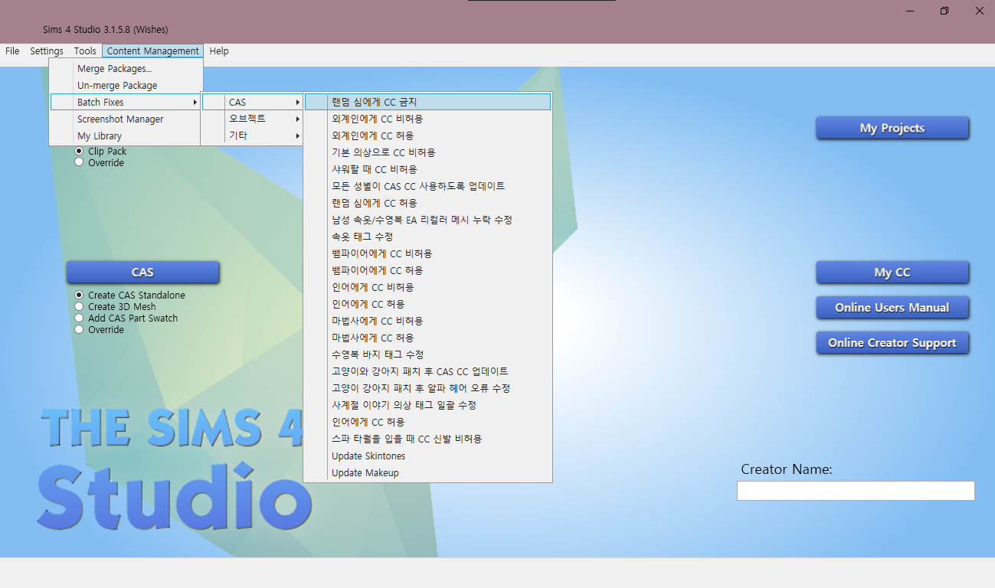This screenshot has height=588, width=995.
Task: Open My Library from menu
Action: click(x=126, y=136)
